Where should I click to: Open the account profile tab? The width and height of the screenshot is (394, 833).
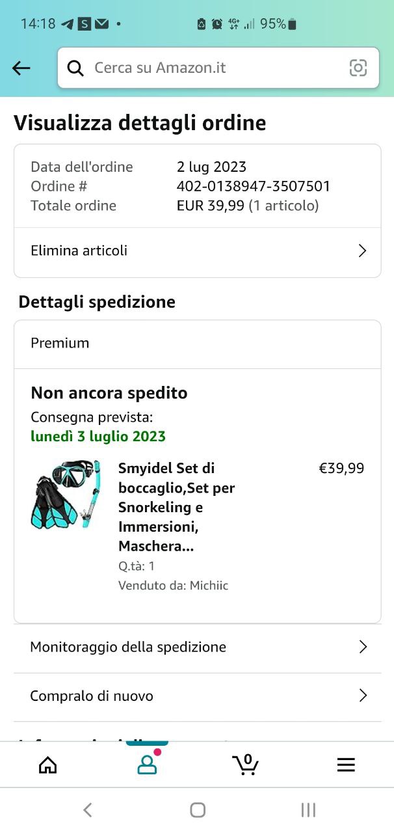tap(148, 765)
